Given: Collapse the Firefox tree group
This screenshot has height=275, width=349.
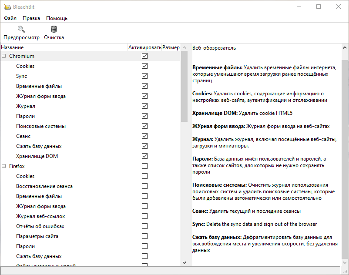Looking at the screenshot, I should [x=4, y=166].
